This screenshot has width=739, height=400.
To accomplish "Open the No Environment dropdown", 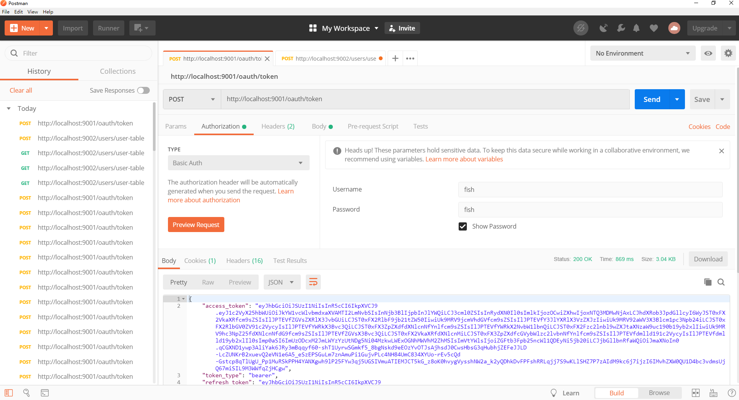I will 643,53.
